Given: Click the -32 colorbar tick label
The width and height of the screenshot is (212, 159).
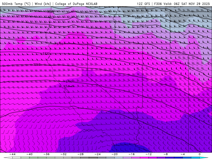Looking at the screenshot, I should [x=64, y=154].
